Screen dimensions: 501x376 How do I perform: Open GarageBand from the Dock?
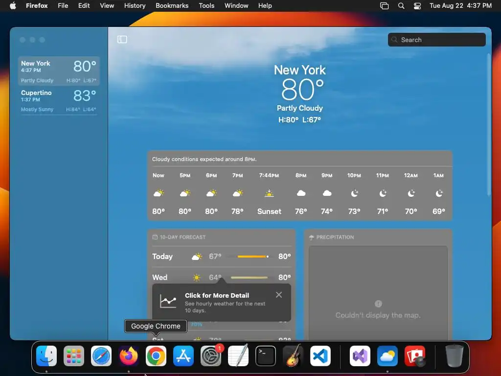pyautogui.click(x=294, y=356)
